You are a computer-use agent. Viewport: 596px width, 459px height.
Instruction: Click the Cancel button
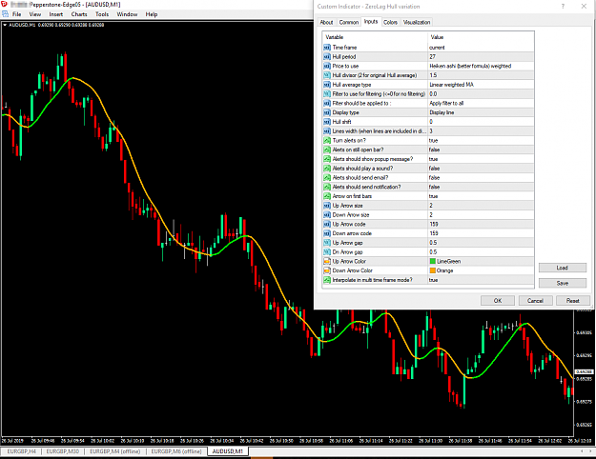[x=535, y=301]
